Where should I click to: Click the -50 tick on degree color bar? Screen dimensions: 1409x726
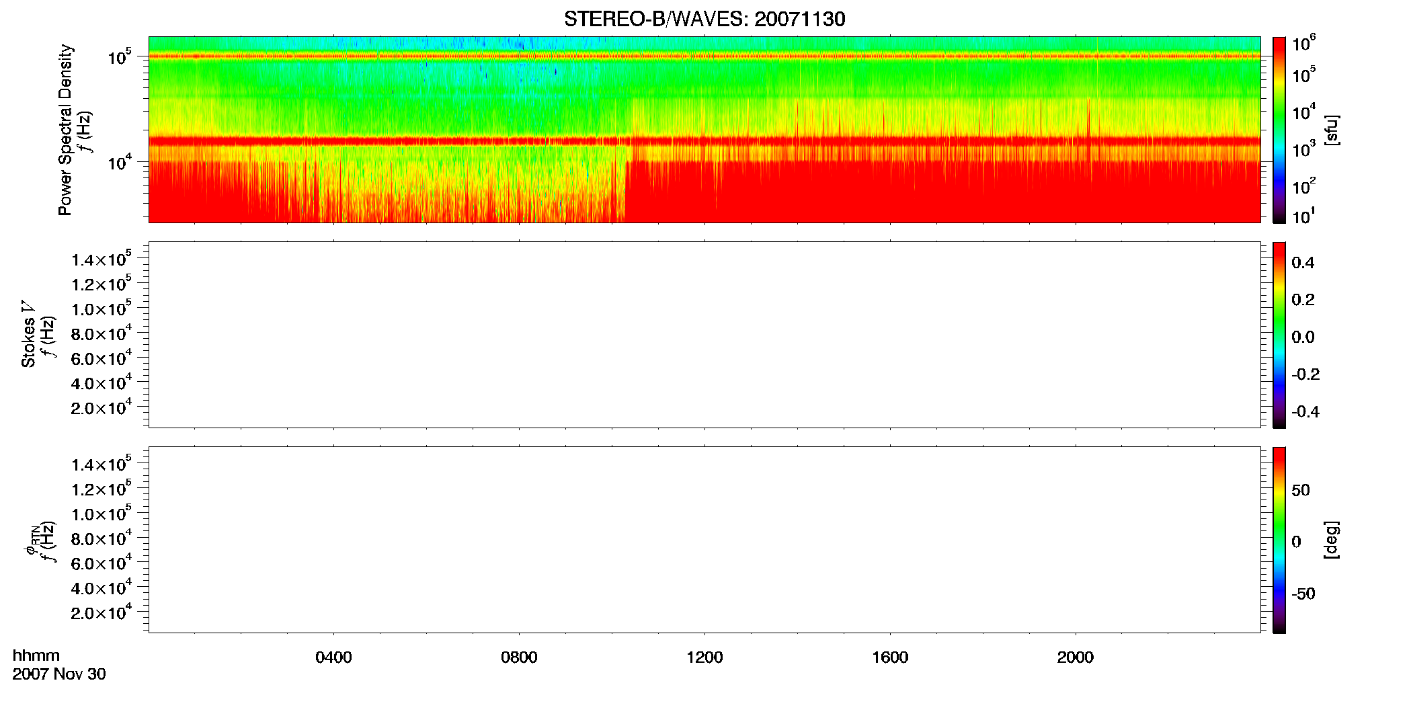[1303, 594]
